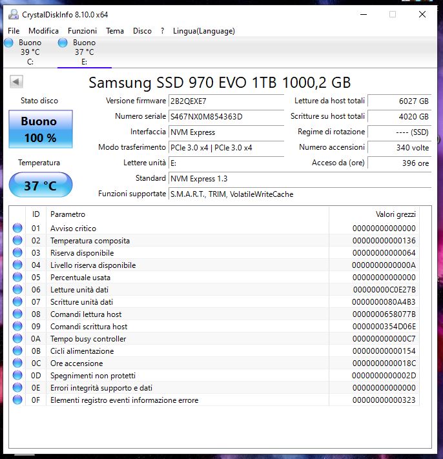Select the C: drive tab
Image resolution: width=443 pixels, height=459 pixels.
pyautogui.click(x=30, y=52)
